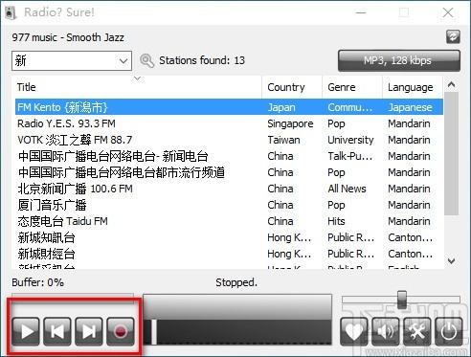Click the University genre cell
Screen dimensions: 471x357
coord(350,140)
